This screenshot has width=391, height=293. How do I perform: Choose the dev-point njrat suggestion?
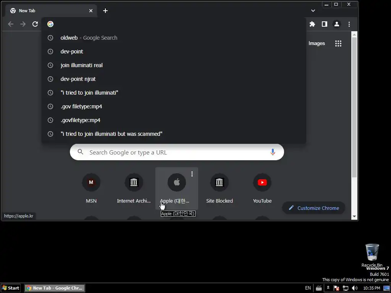(174, 79)
